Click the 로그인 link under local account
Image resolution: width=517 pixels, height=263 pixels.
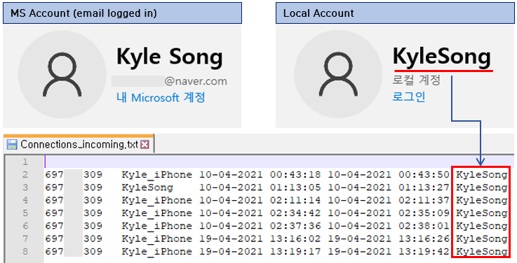[x=408, y=97]
